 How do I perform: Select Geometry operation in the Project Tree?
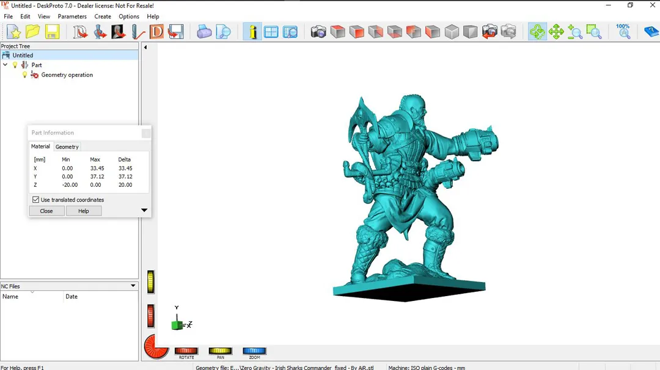click(x=67, y=75)
